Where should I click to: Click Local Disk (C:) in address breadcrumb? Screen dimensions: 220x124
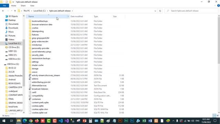pos(40,11)
